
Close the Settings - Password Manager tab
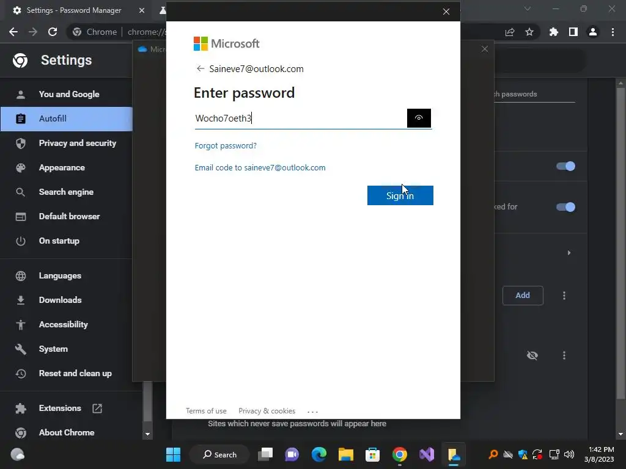142,10
